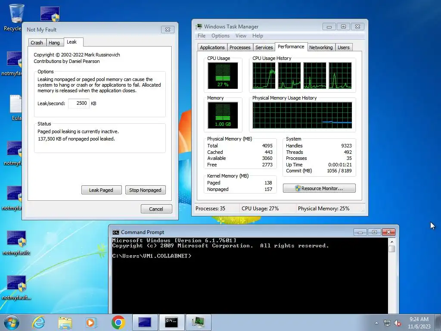Screen dimensions: 441x331
Task: Switch to the Applications tab
Action: point(212,47)
